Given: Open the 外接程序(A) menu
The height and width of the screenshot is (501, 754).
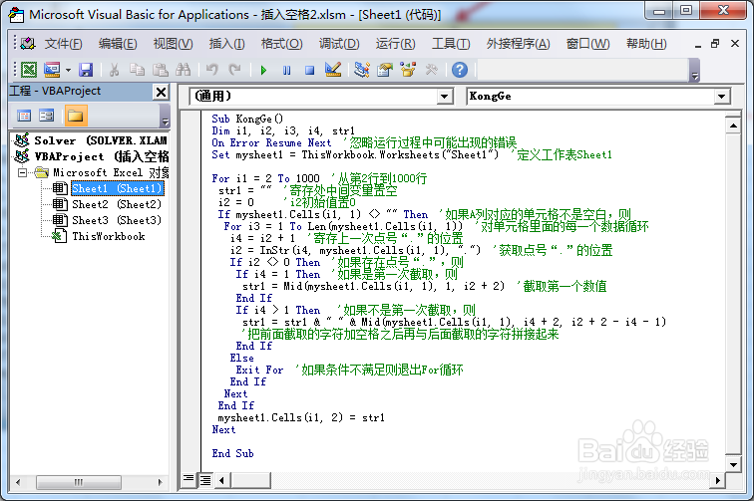Looking at the screenshot, I should (518, 44).
